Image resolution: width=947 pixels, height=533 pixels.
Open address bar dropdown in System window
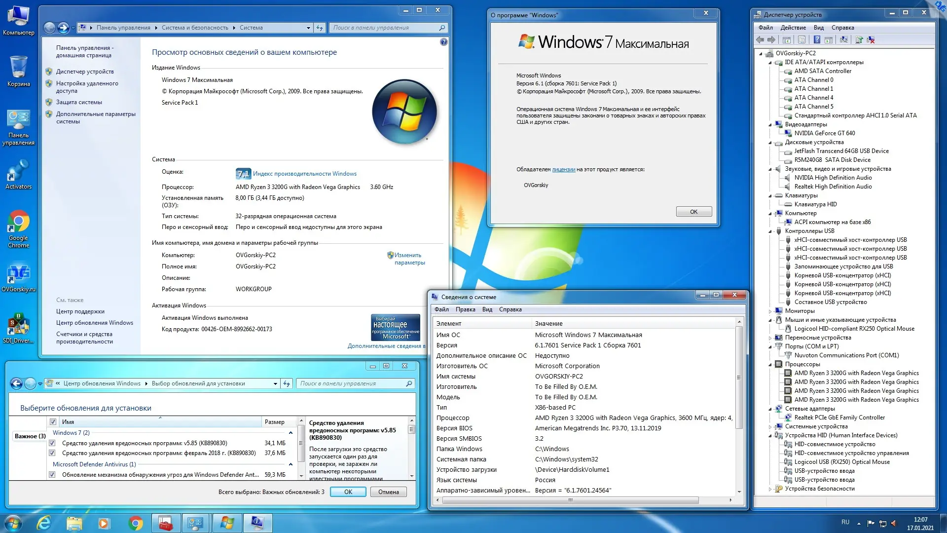pyautogui.click(x=308, y=28)
